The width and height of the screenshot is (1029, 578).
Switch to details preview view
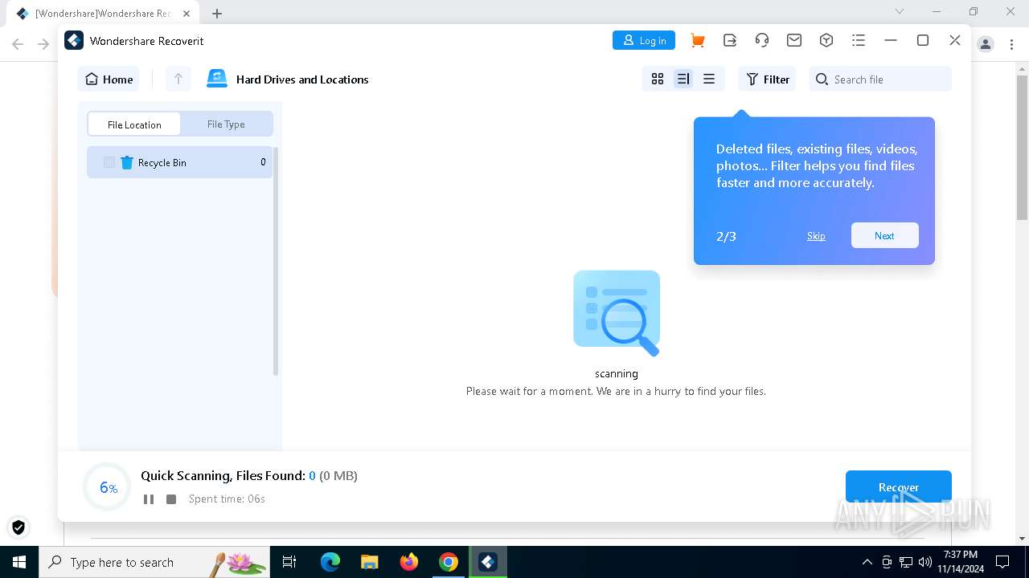tap(683, 79)
